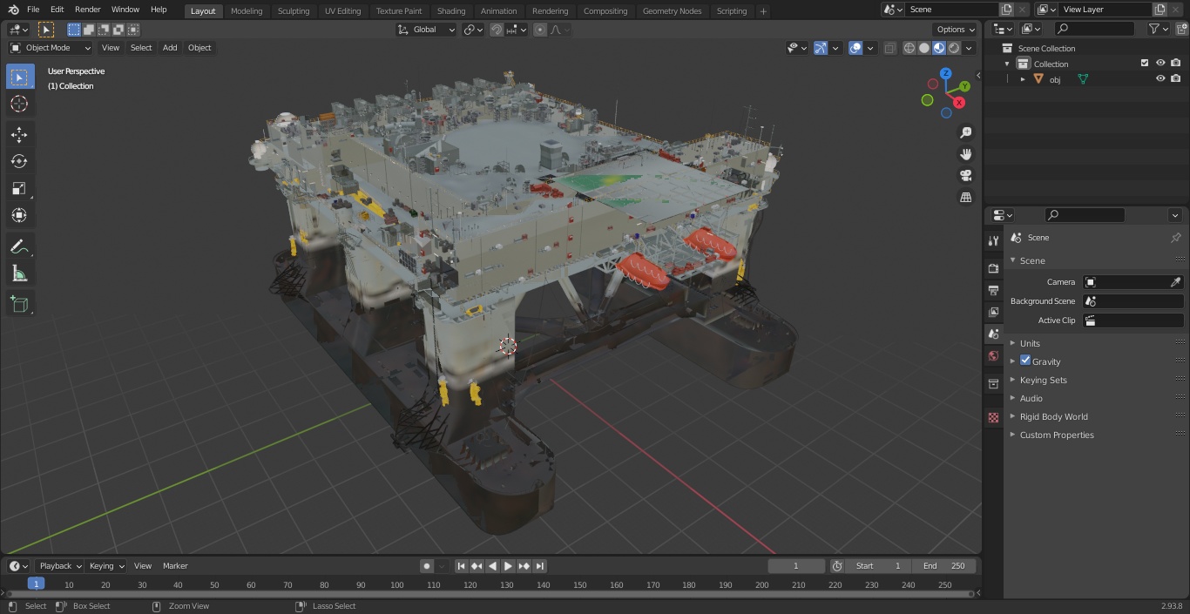Image resolution: width=1190 pixels, height=614 pixels.
Task: Open the Playback dropdown
Action: (60, 566)
